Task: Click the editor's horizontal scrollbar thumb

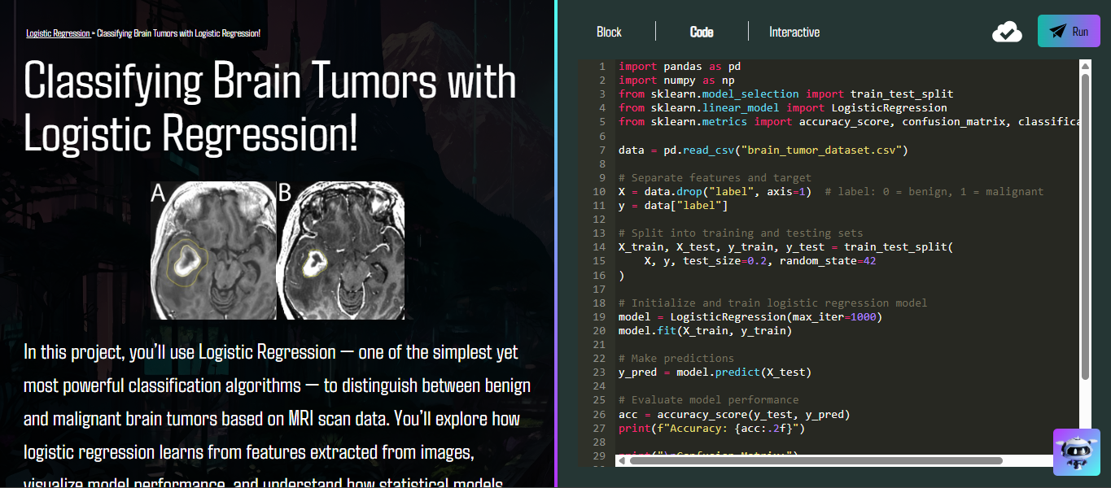Action: pos(816,460)
